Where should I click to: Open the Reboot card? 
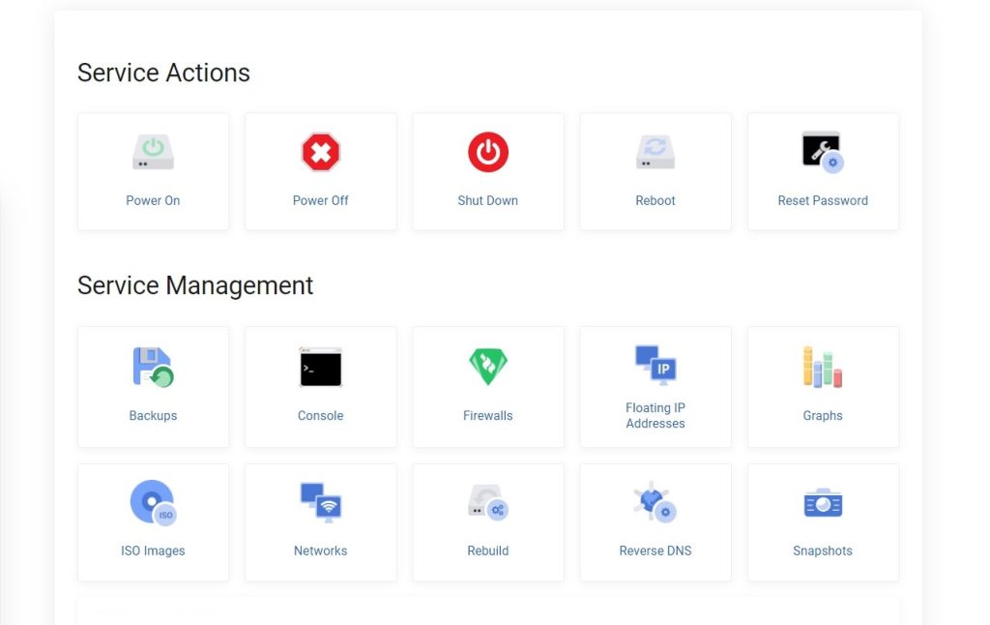655,171
